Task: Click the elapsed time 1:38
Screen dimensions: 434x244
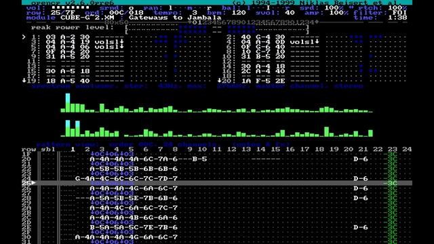Action: (397, 18)
